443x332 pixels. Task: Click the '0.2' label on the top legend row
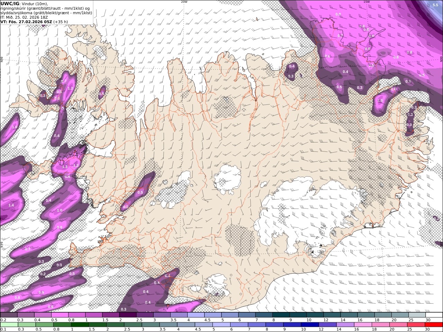3,320
